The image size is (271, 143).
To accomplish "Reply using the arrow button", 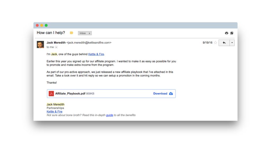I will click(x=224, y=43).
